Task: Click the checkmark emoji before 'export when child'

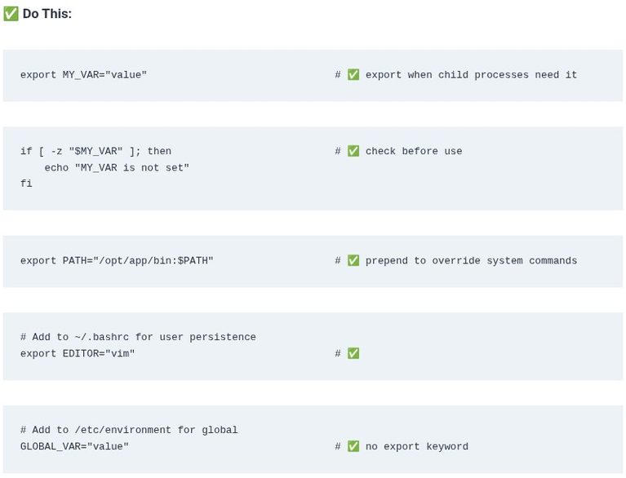Action: pyautogui.click(x=353, y=74)
